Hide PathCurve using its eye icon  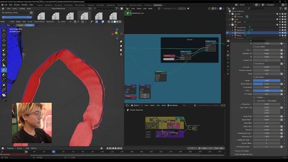click(280, 33)
